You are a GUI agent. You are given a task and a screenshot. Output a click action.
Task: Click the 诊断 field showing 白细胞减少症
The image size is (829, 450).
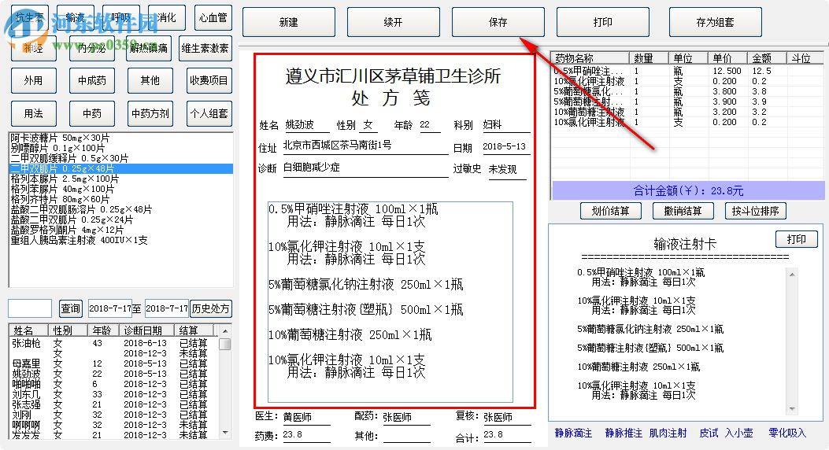365,168
